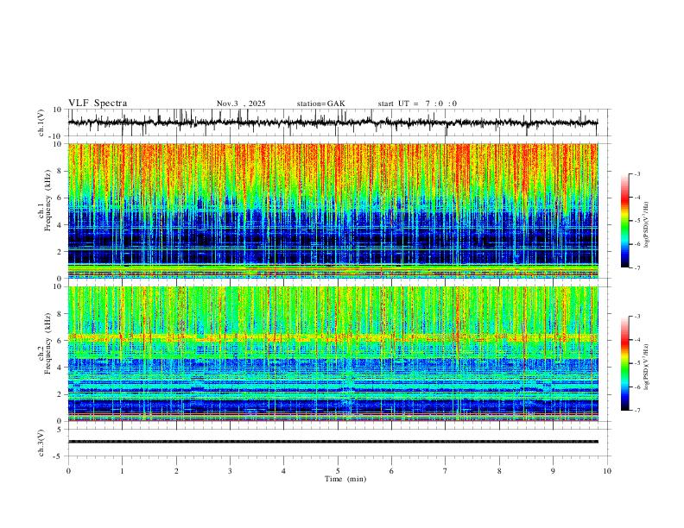Screen dimensions: 684x528
Task: Click time axis tick label '3'
Action: [230, 471]
